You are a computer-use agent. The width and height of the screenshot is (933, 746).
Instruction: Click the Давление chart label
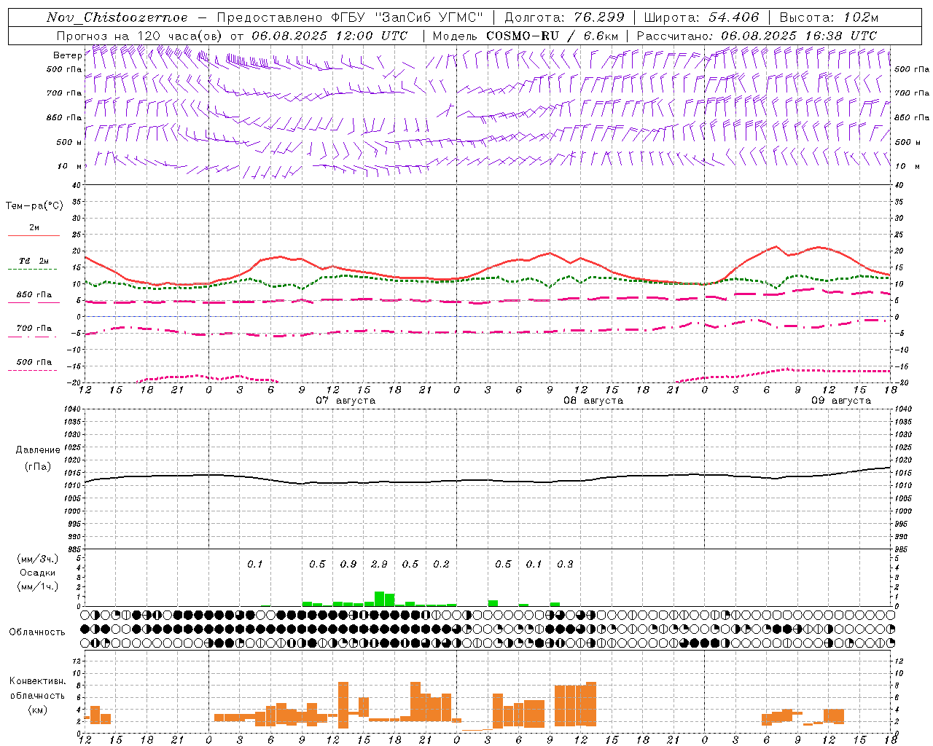tap(38, 450)
